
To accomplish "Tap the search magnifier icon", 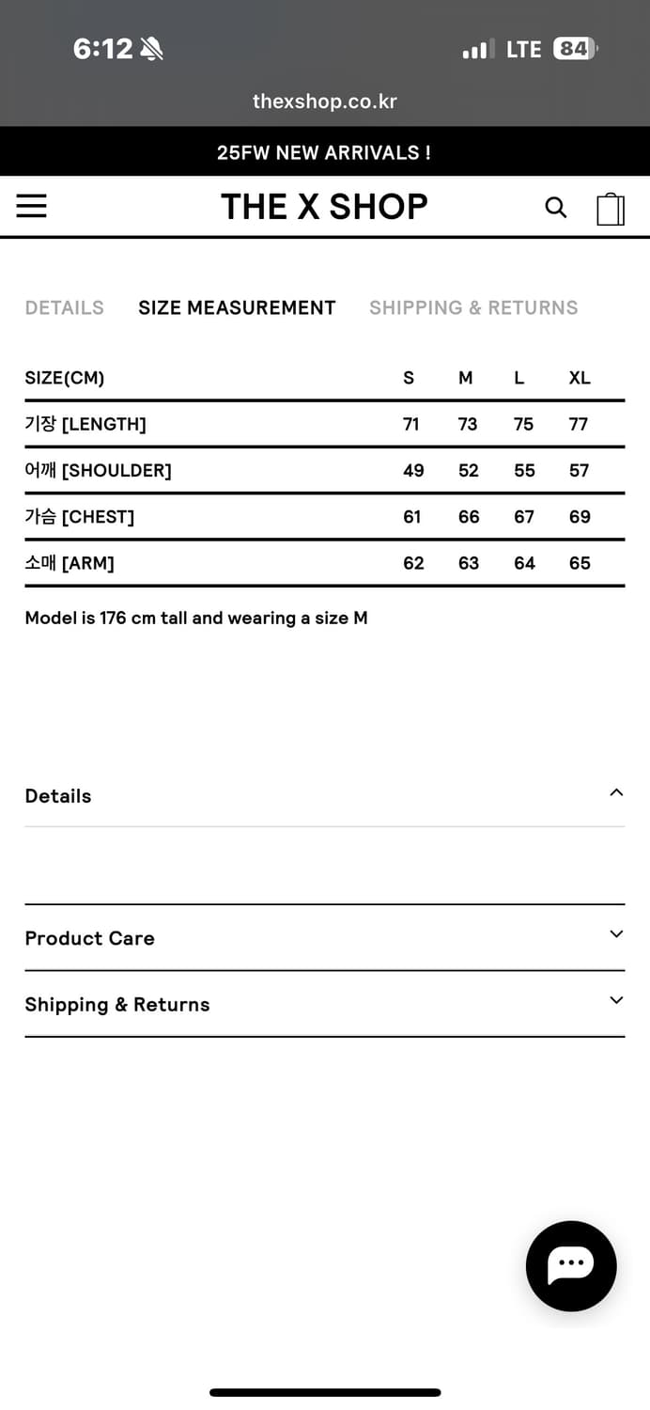I will click(556, 208).
